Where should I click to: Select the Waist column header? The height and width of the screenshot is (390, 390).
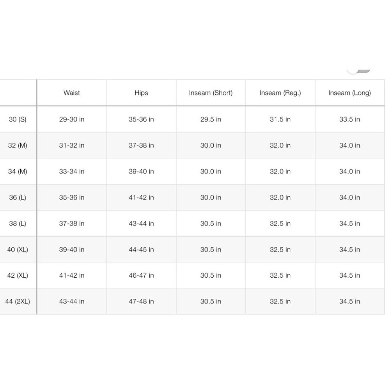click(72, 93)
